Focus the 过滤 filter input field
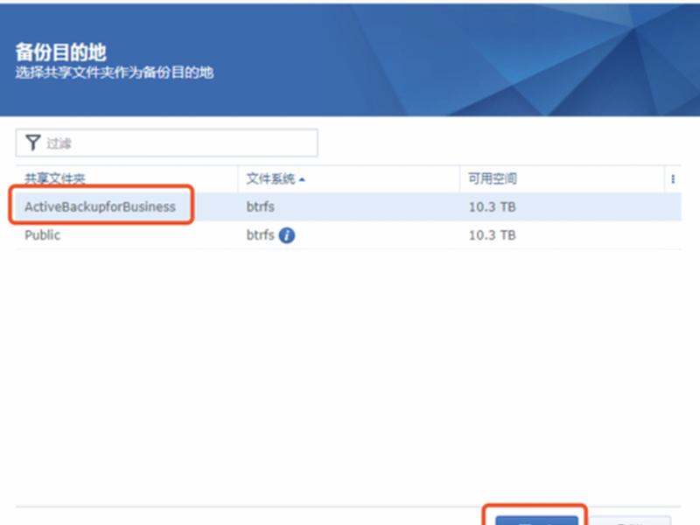Image resolution: width=700 pixels, height=525 pixels. coord(166,143)
